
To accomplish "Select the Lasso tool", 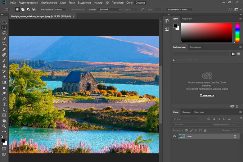I will click(4, 33).
